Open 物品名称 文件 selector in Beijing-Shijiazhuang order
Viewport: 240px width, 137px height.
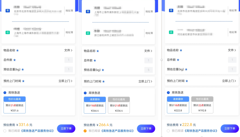point(232,50)
